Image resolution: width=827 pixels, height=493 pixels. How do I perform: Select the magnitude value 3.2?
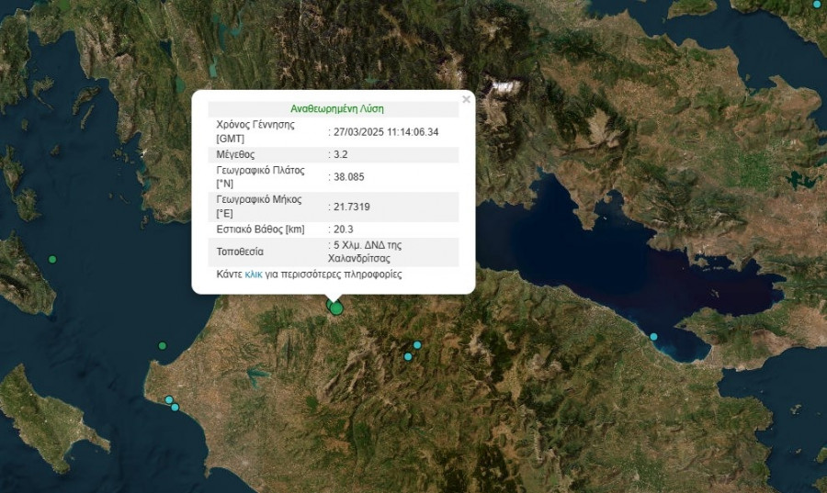tap(339, 154)
